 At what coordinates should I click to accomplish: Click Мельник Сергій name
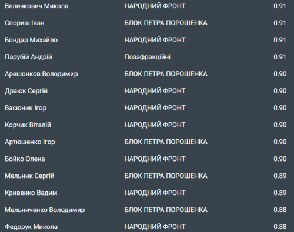[29, 176]
